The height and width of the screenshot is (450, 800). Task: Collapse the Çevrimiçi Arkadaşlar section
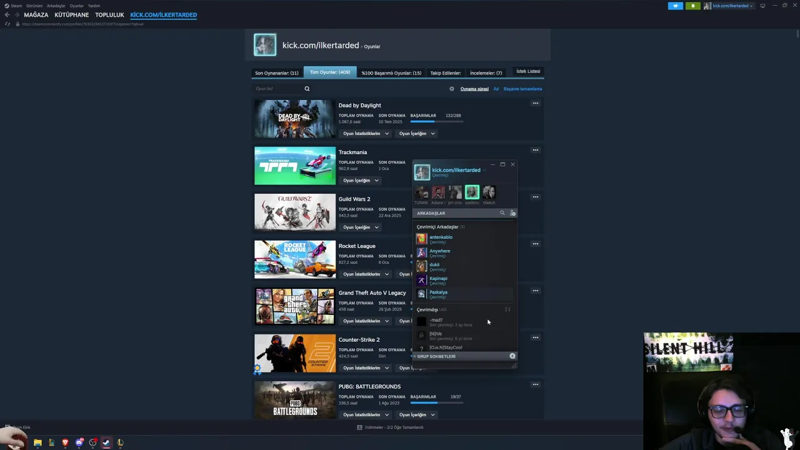441,227
